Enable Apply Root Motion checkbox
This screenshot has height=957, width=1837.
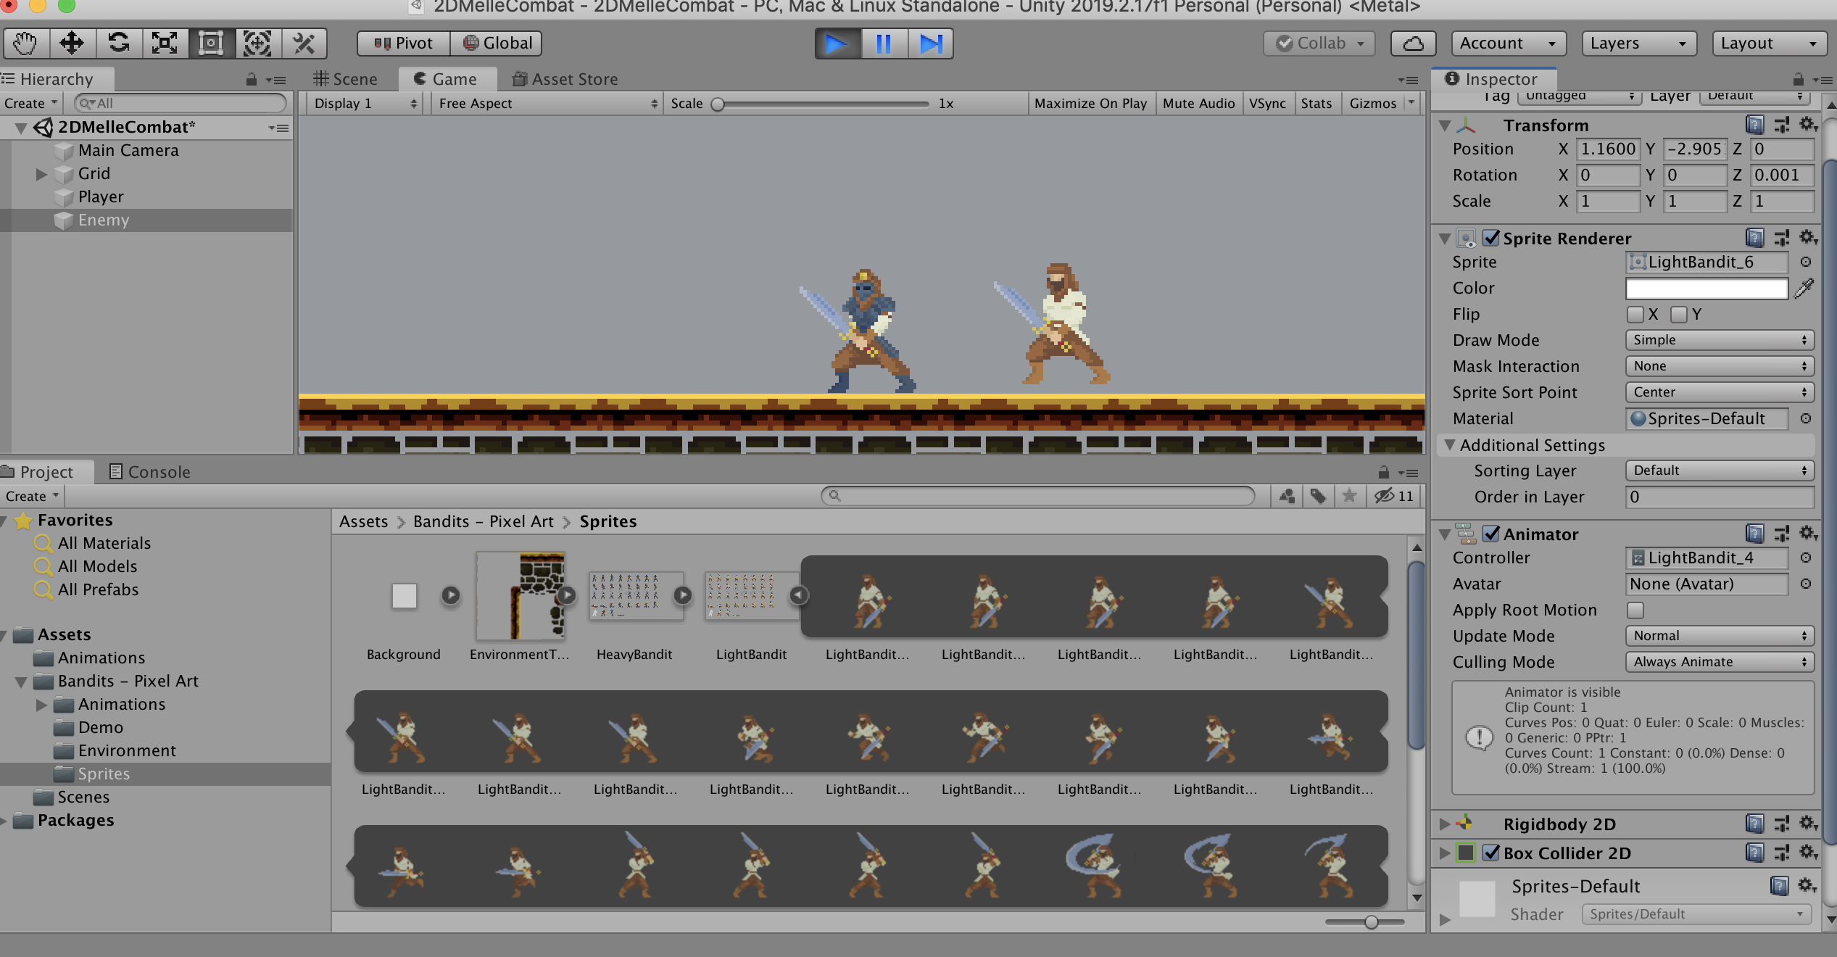tap(1635, 610)
